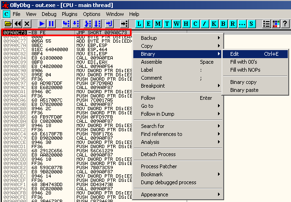Open the Plugins menu in the menu bar
Viewport: 291px width, 202px height.
click(69, 14)
